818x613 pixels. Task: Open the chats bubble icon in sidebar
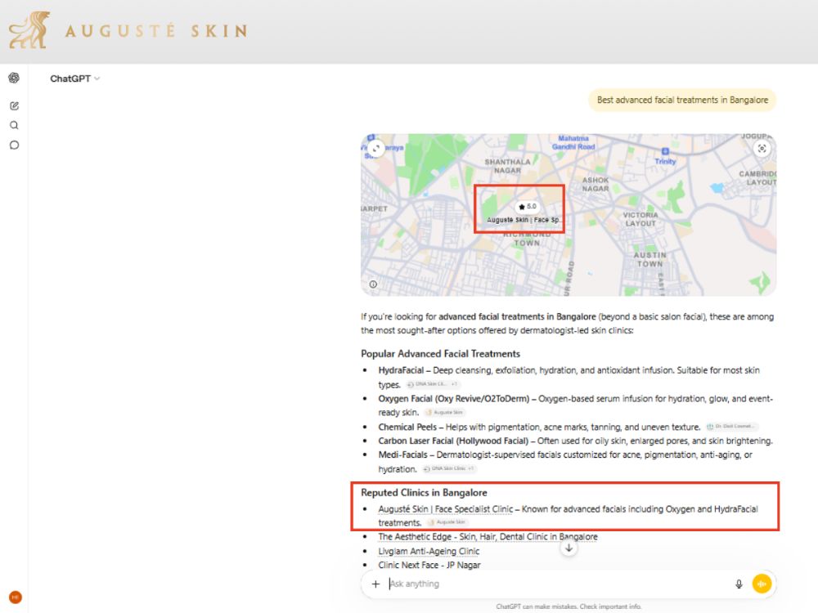[x=14, y=145]
